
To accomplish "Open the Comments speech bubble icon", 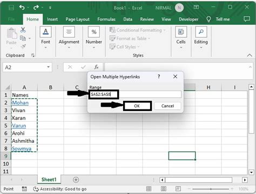I will 247,19.
